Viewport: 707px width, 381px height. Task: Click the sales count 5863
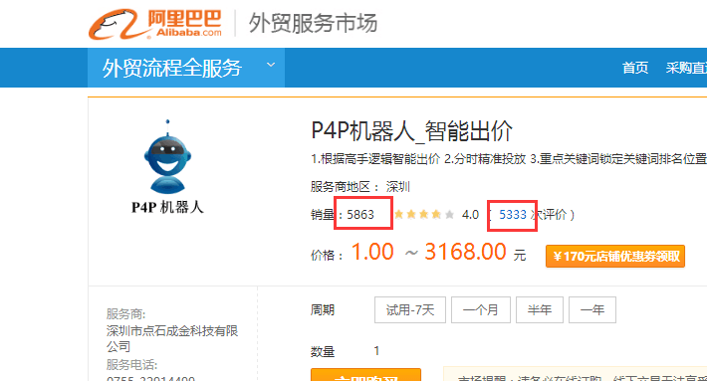coord(360,215)
